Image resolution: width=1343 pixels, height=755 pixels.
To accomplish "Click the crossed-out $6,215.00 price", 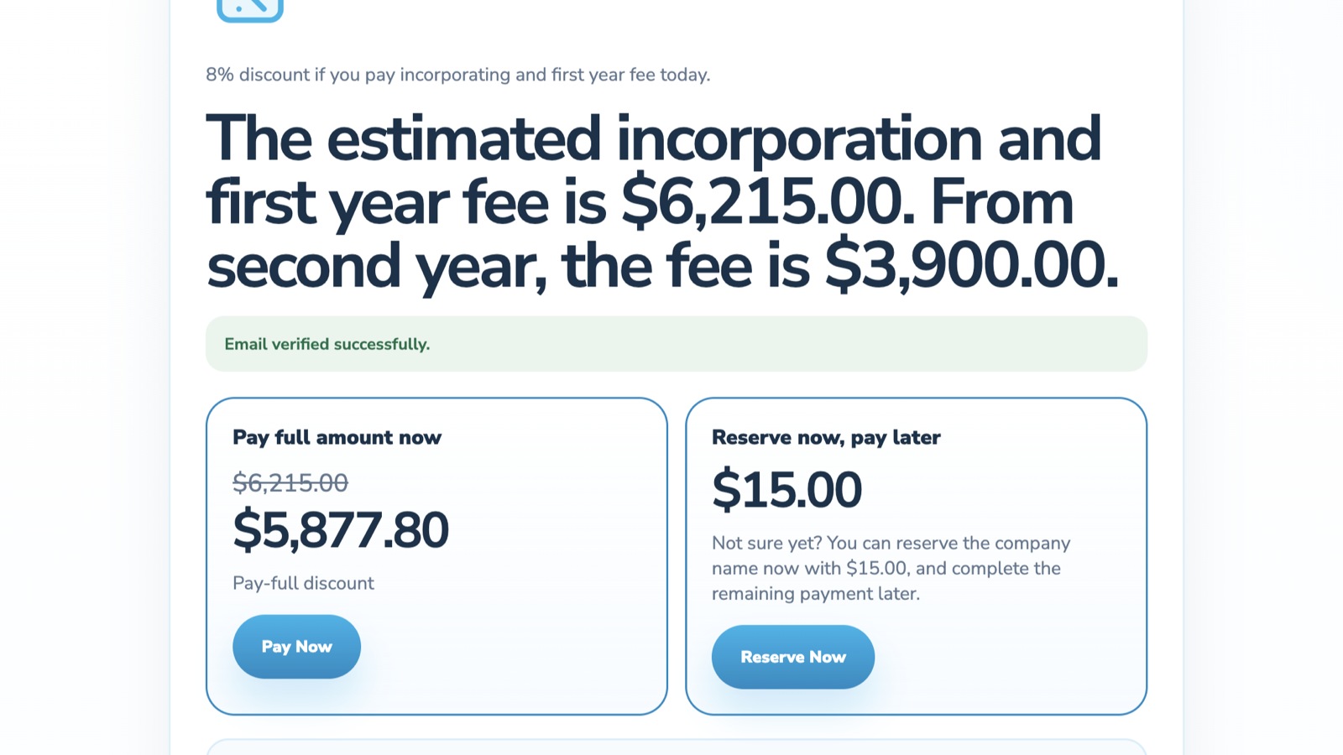I will [x=290, y=482].
